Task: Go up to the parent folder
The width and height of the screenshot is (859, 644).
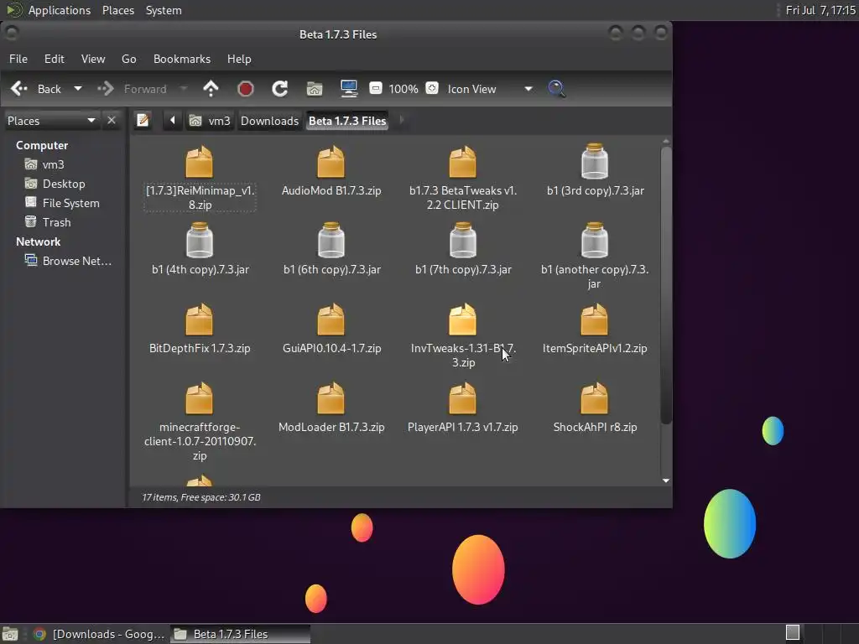Action: tap(211, 89)
